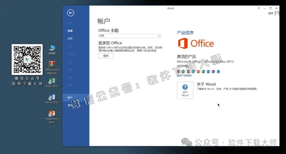The width and height of the screenshot is (286, 154).
Task: Click the Word product icon
Action: pyautogui.click(x=208, y=71)
